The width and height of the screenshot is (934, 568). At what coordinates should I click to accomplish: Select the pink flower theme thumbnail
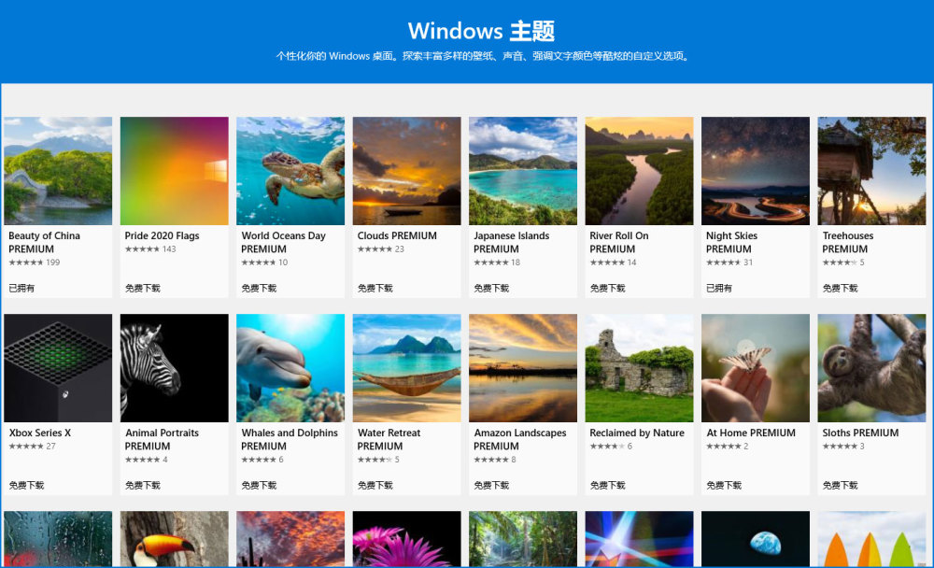pos(407,539)
